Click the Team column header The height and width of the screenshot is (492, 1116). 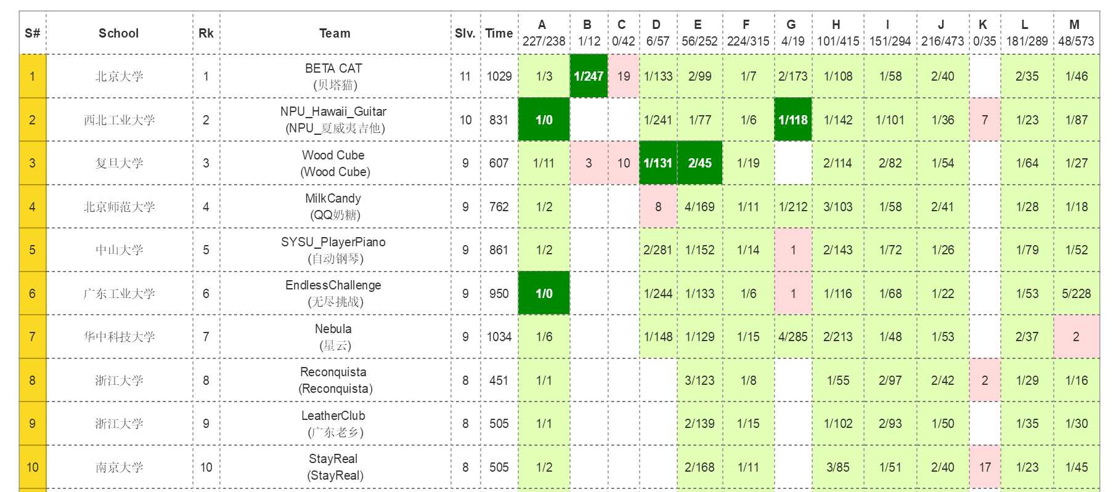tap(335, 33)
